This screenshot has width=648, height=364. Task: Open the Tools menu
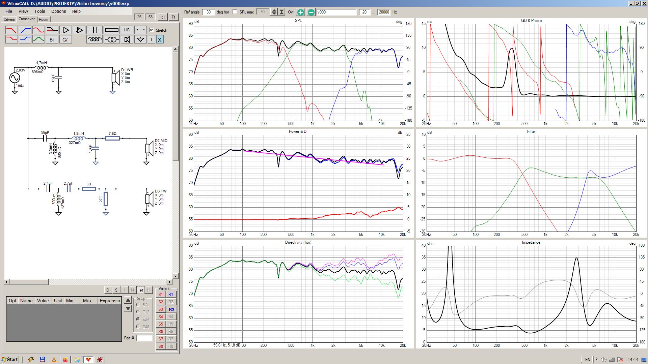point(39,11)
